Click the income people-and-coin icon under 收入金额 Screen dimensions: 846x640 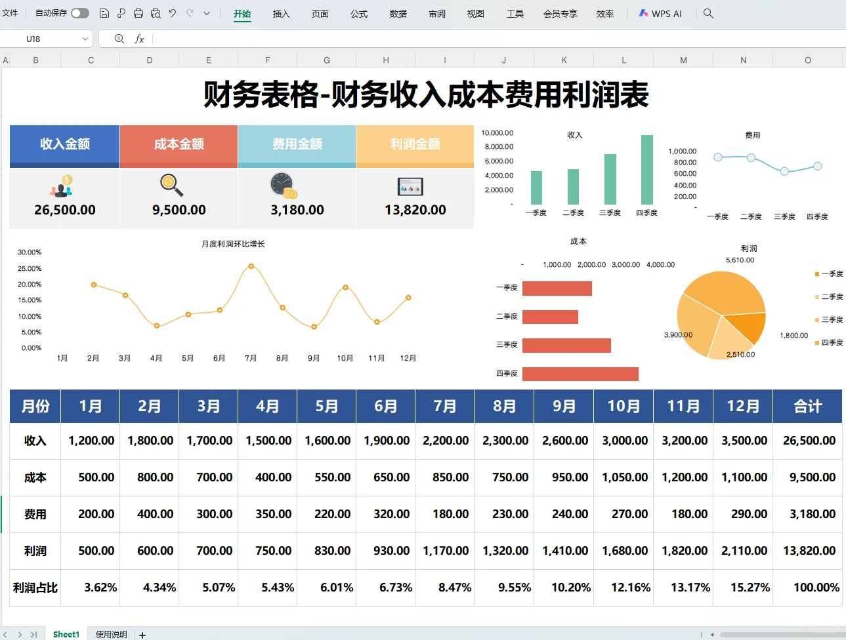(x=62, y=186)
